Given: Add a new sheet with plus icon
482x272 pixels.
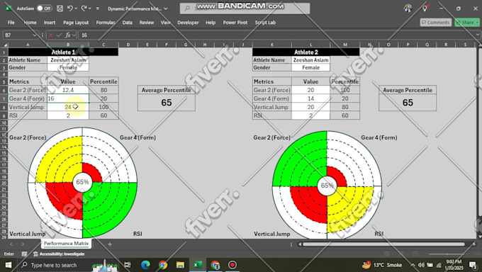Looking at the screenshot, I should pyautogui.click(x=110, y=244).
